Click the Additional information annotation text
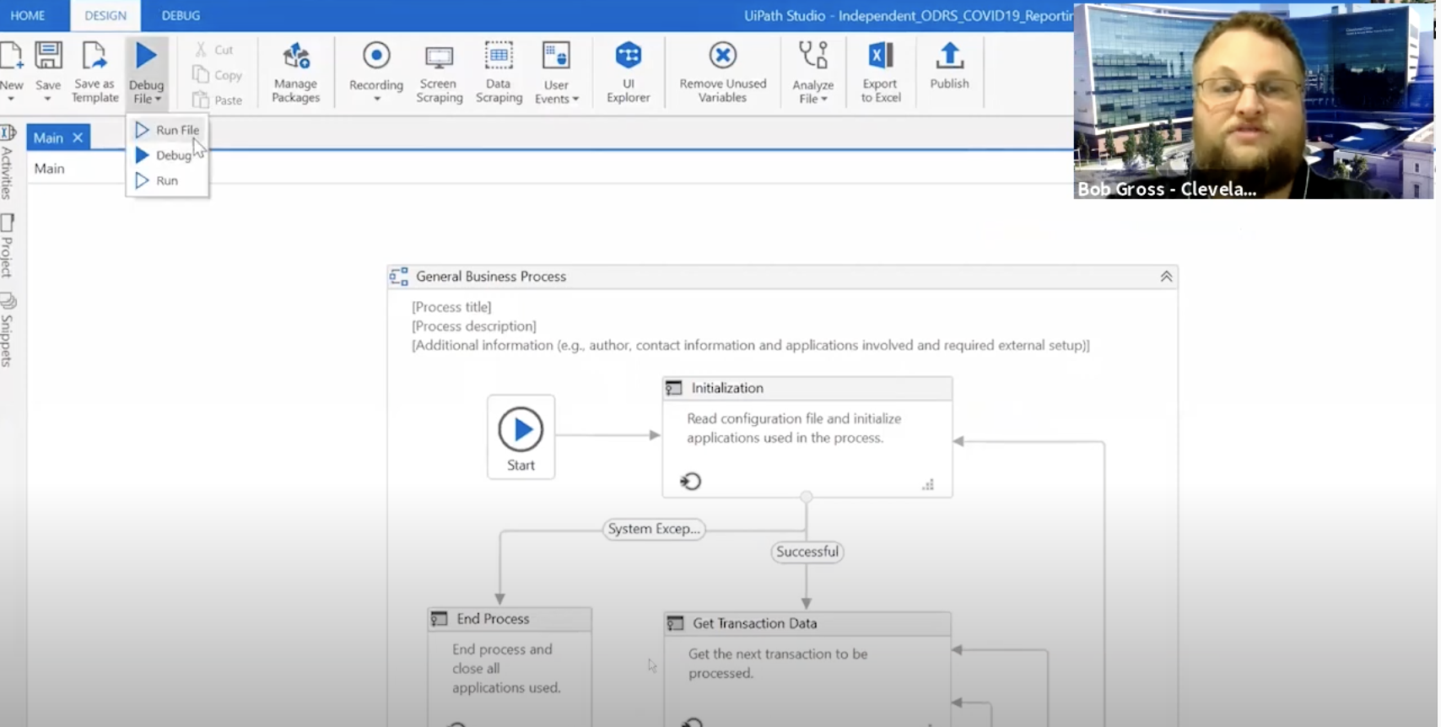Image resolution: width=1441 pixels, height=727 pixels. [751, 345]
